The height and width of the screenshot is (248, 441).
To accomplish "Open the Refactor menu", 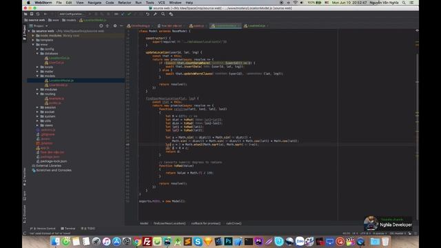I will [x=125, y=3].
